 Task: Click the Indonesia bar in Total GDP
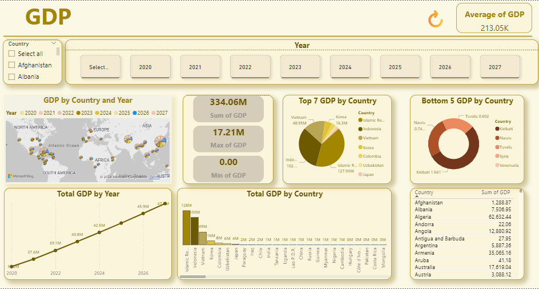[195, 231]
